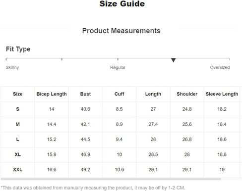Click the Regular fit label
This screenshot has height=191, width=242.
tap(118, 67)
